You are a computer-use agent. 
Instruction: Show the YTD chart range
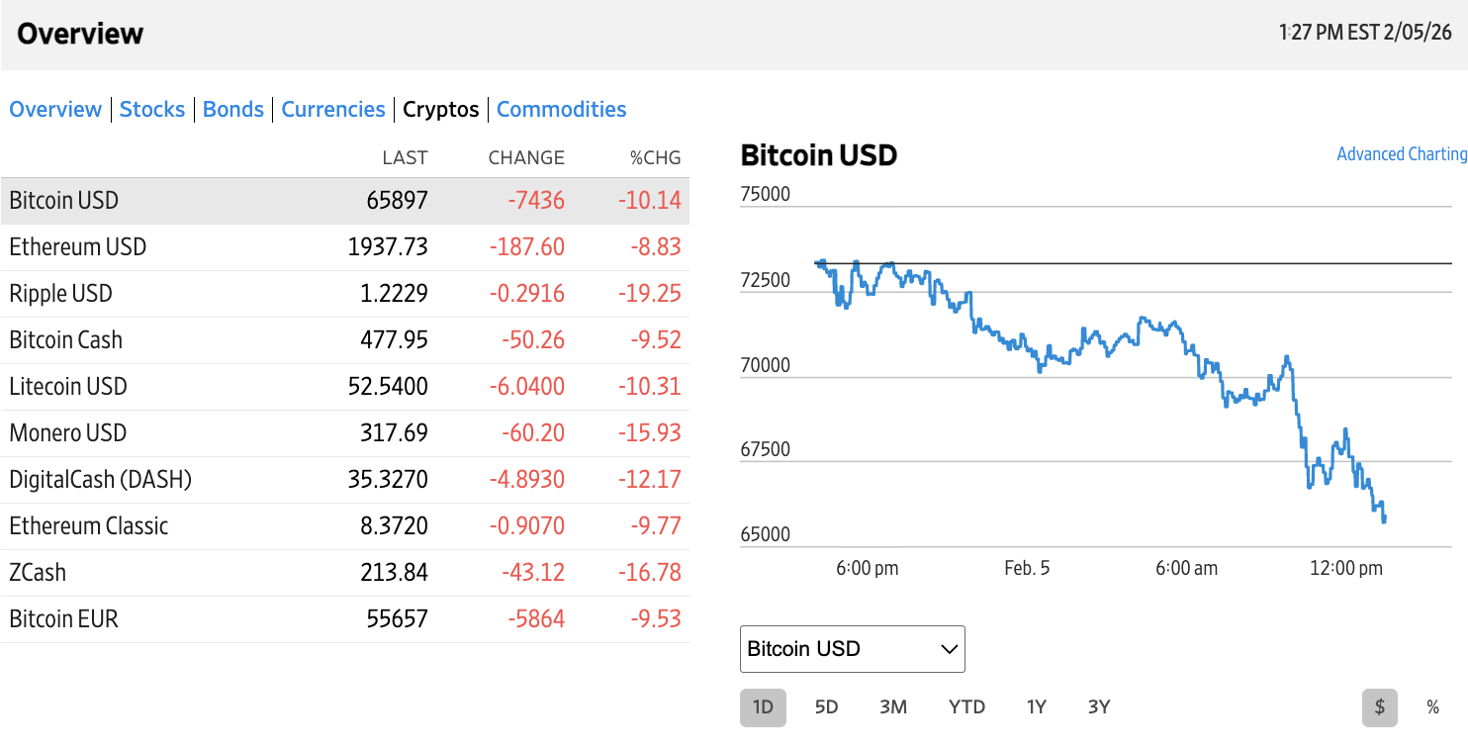tap(966, 707)
